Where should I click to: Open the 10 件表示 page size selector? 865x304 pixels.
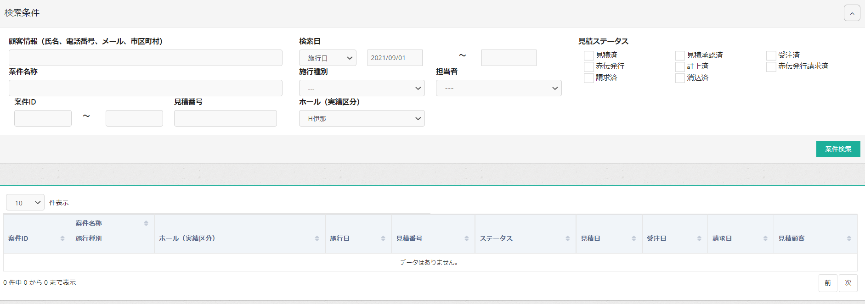point(25,202)
